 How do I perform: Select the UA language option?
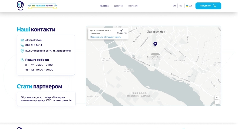pos(189,6)
